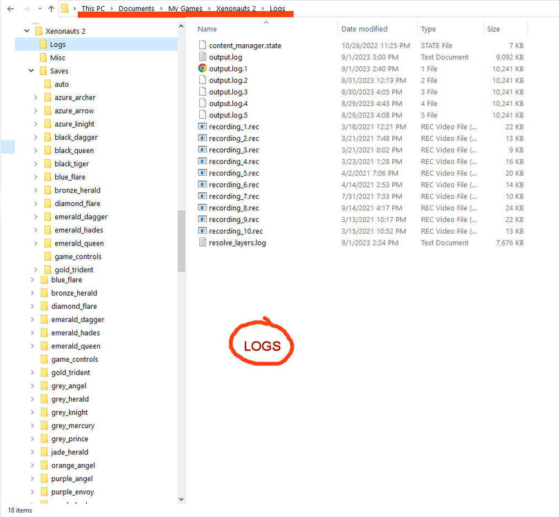Click the resolve_layers.log file icon

(x=203, y=243)
